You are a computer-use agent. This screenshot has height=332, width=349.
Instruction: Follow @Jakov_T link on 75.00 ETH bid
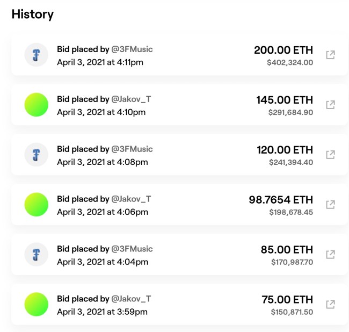point(131,299)
